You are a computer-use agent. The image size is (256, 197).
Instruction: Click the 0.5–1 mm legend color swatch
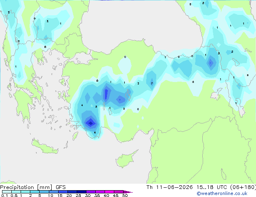[16, 192]
